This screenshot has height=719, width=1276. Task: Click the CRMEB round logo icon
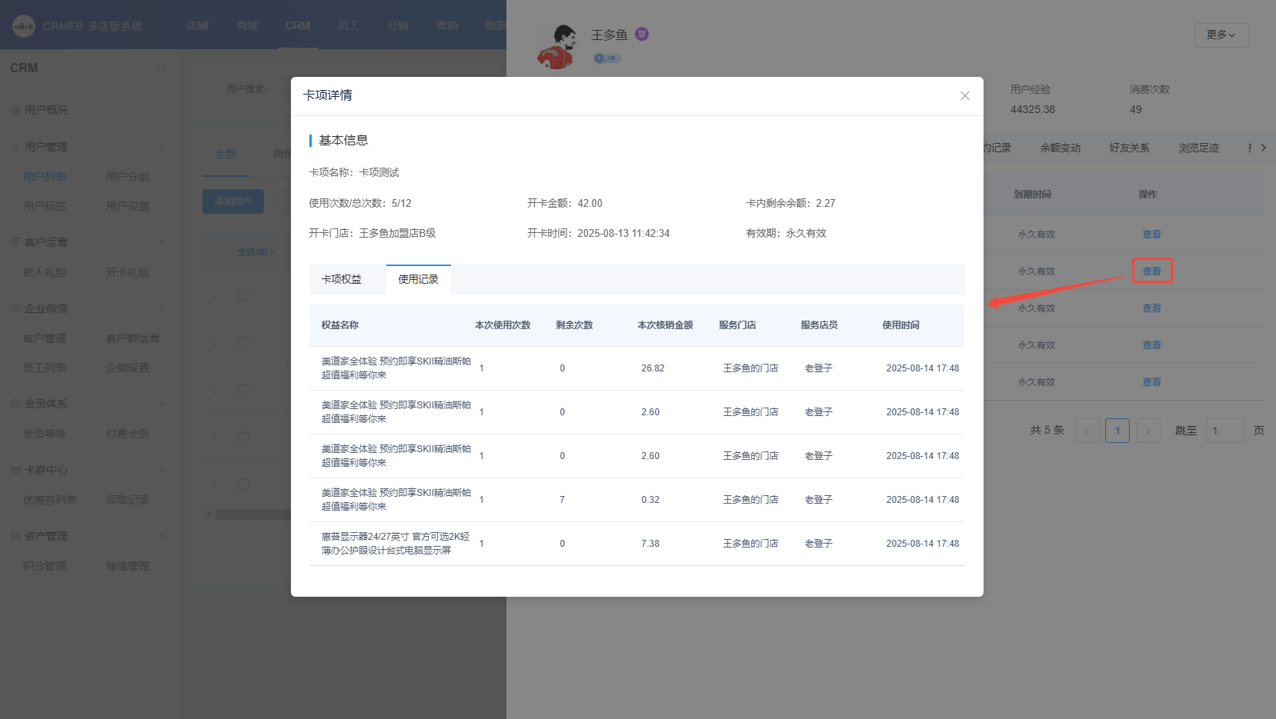(x=24, y=26)
